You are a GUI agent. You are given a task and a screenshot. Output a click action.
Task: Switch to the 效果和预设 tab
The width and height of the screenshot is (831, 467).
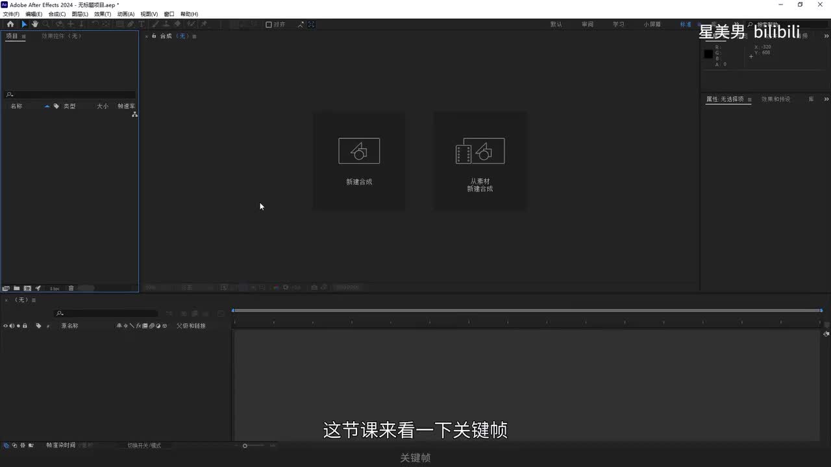point(776,99)
